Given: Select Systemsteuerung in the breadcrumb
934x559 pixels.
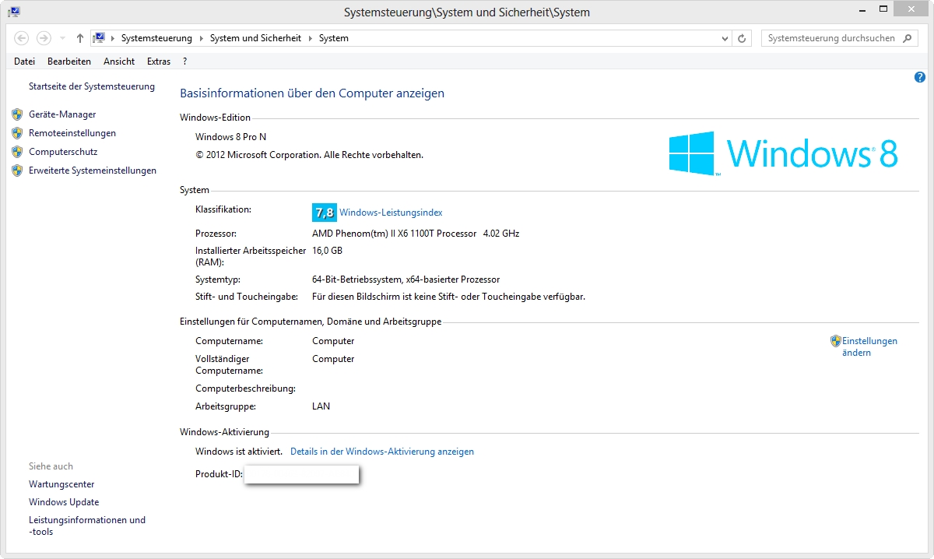Looking at the screenshot, I should tap(156, 38).
